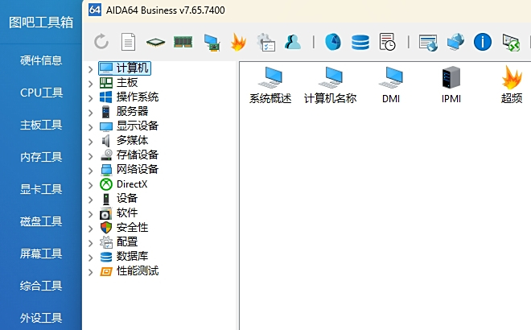
Task: Click the user silhouette toolbar icon
Action: pyautogui.click(x=293, y=42)
